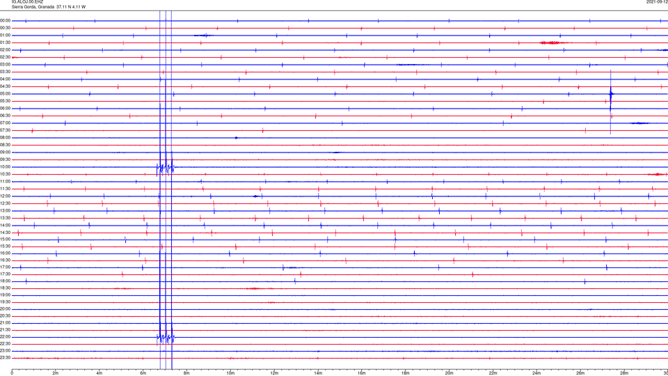Screen dimensions: 668x376
Task: Select the 03:00 trace time label
Action: (6, 64)
